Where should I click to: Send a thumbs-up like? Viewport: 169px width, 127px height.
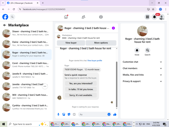(x=115, y=114)
